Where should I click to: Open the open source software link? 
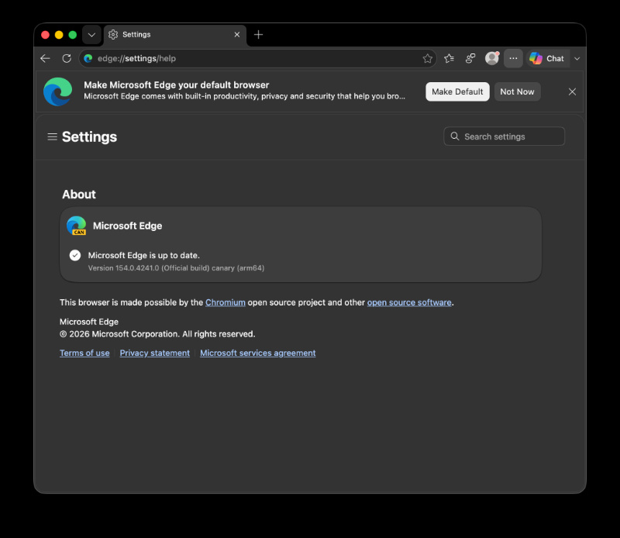(x=409, y=302)
